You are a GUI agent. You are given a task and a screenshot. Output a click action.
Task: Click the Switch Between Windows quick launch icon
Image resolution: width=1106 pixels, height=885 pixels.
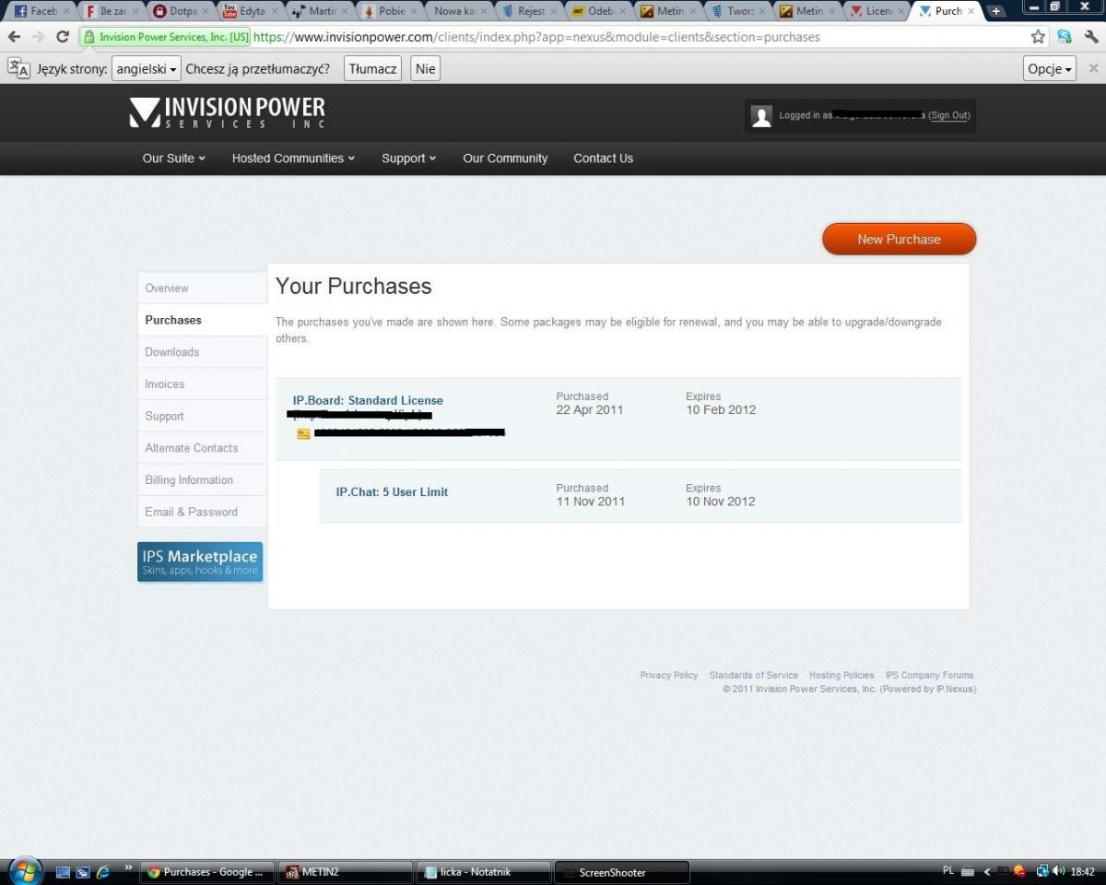[83, 871]
